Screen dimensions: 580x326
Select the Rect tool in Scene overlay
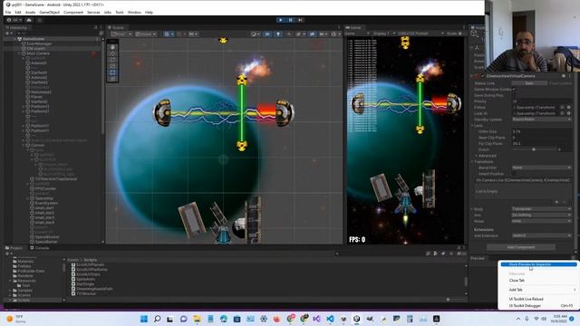click(x=112, y=72)
